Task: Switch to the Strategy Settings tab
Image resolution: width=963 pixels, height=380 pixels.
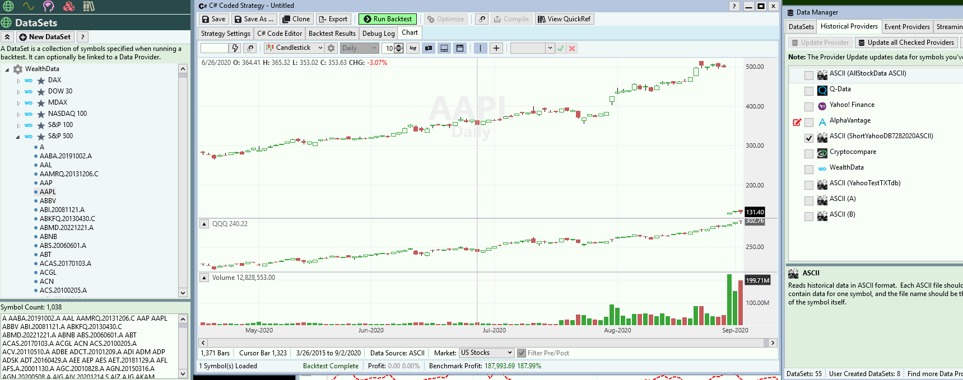Action: (226, 34)
